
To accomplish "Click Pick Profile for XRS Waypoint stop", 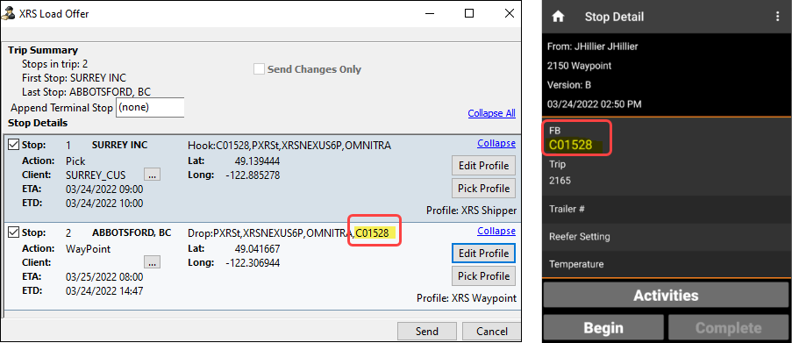I will click(483, 275).
